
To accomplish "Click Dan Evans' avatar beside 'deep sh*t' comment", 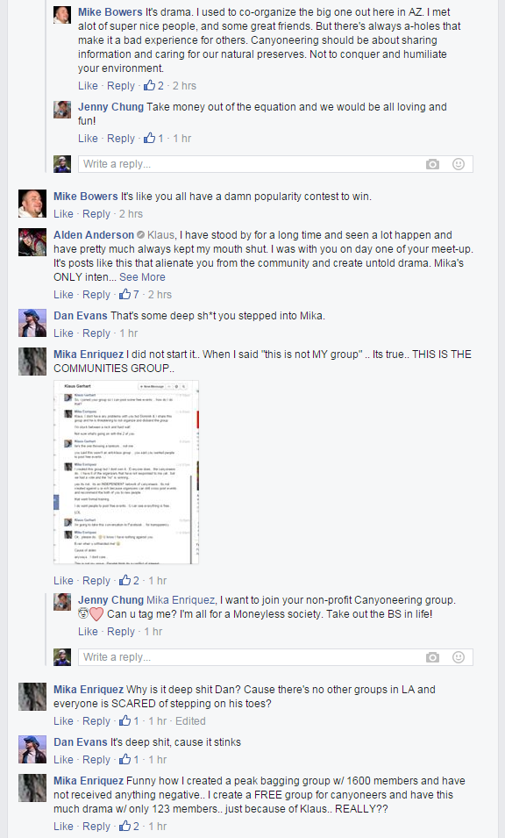I will coord(32,323).
